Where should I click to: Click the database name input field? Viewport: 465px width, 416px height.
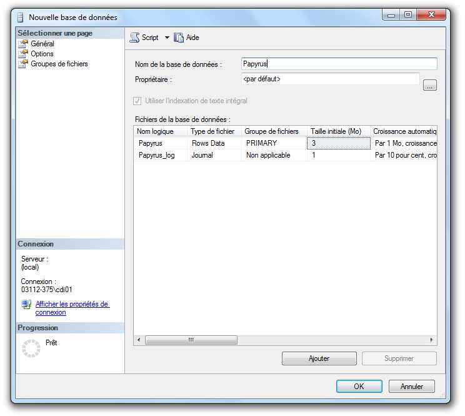[x=339, y=64]
